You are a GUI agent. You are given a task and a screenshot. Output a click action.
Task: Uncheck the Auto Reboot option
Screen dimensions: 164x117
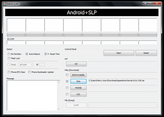27,54
